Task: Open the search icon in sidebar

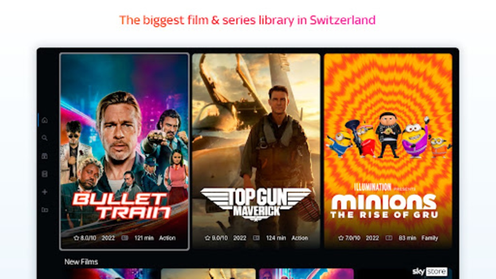Action: coord(45,138)
